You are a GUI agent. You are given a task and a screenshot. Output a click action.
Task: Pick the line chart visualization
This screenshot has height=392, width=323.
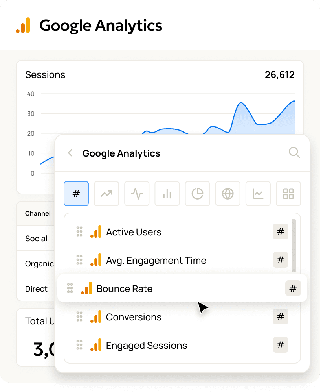coord(258,194)
